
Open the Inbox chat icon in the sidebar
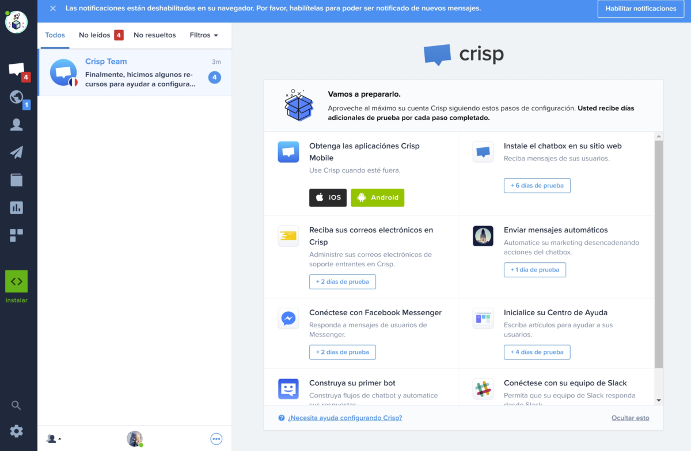[x=17, y=70]
